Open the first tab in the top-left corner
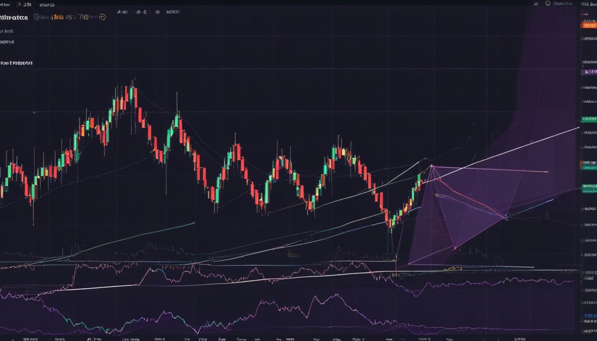The width and height of the screenshot is (597, 341). (6, 5)
